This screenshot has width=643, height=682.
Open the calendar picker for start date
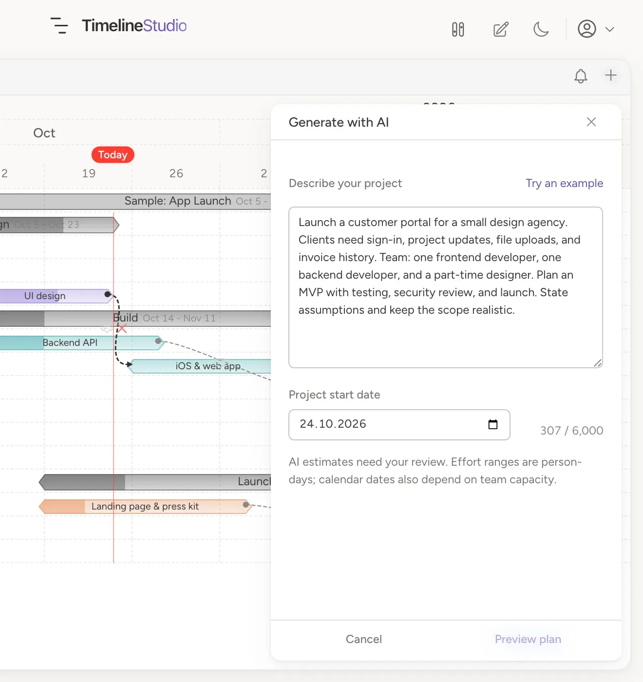[493, 424]
